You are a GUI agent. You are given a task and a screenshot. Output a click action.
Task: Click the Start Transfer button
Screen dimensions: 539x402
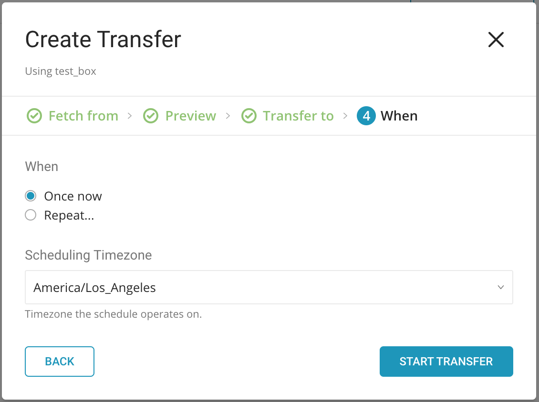(x=446, y=362)
